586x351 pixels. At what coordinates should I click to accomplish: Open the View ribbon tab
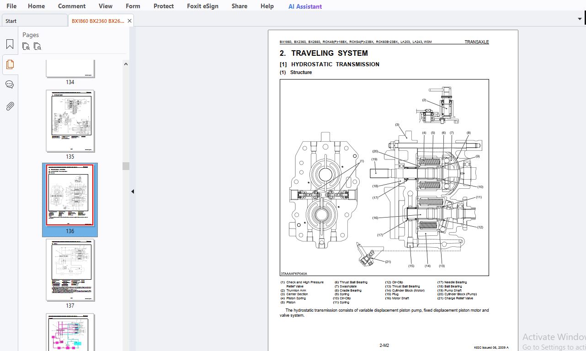coord(106,6)
